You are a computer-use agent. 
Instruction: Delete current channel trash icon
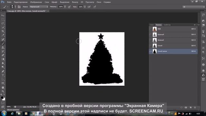tap(195, 107)
